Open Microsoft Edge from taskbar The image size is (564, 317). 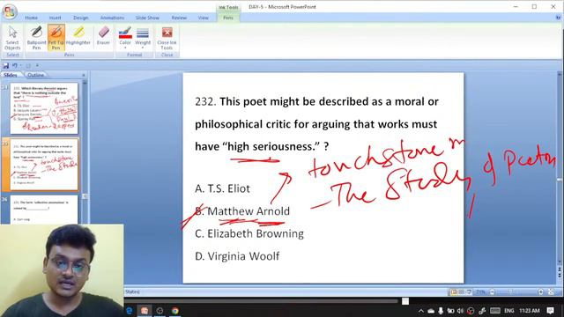[130, 311]
